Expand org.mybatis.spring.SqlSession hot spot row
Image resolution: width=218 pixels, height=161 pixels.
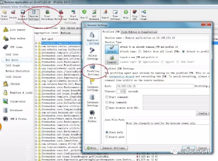coord(36,49)
